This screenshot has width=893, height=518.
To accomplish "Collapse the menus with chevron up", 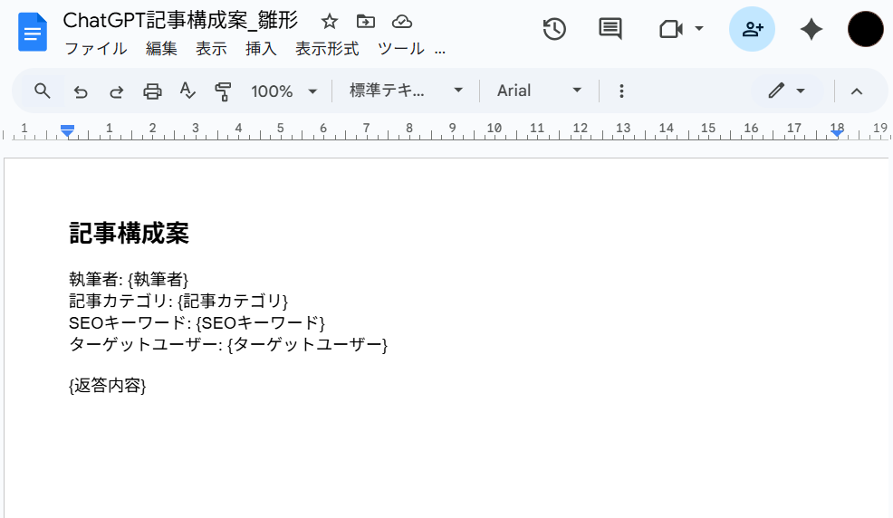I will (857, 91).
